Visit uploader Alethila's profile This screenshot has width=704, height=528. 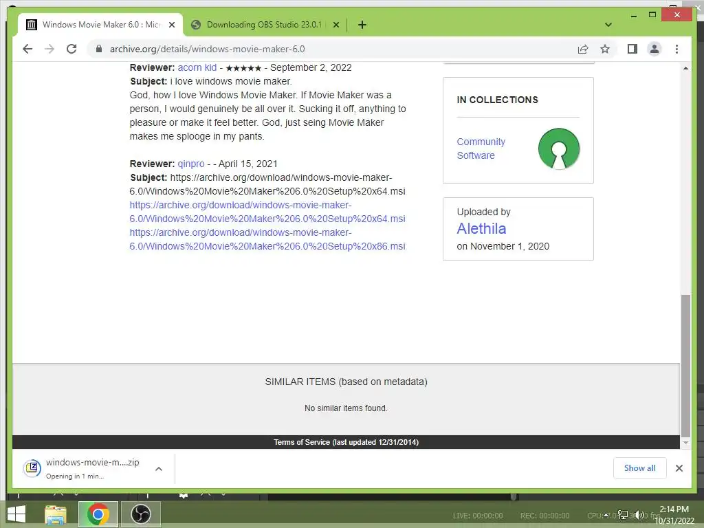pos(481,228)
